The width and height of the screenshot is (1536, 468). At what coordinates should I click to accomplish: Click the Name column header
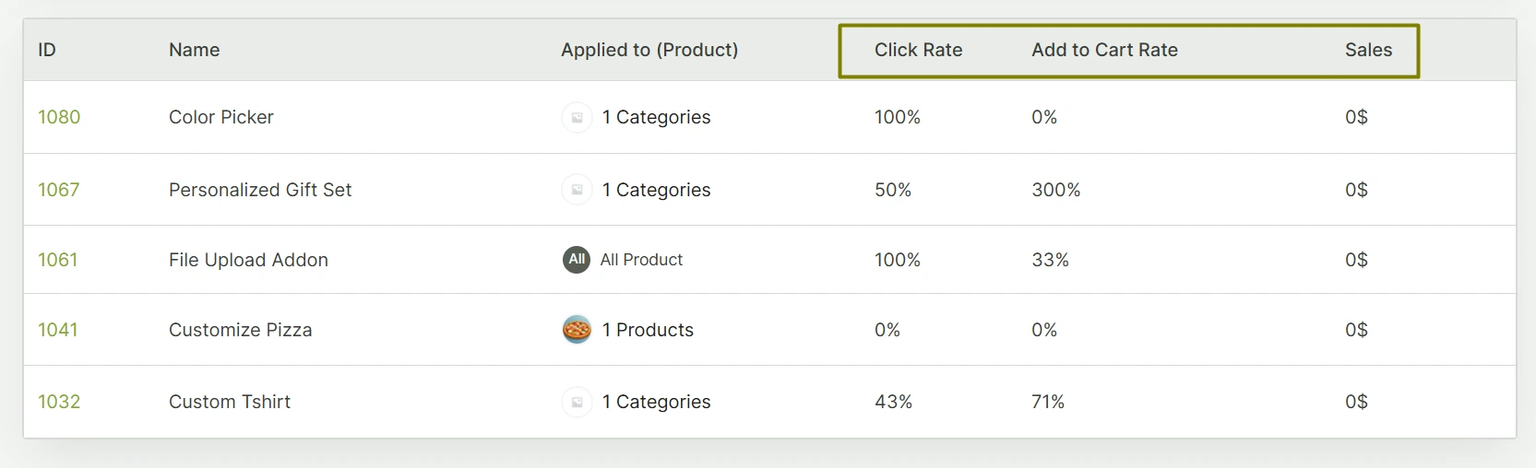194,50
